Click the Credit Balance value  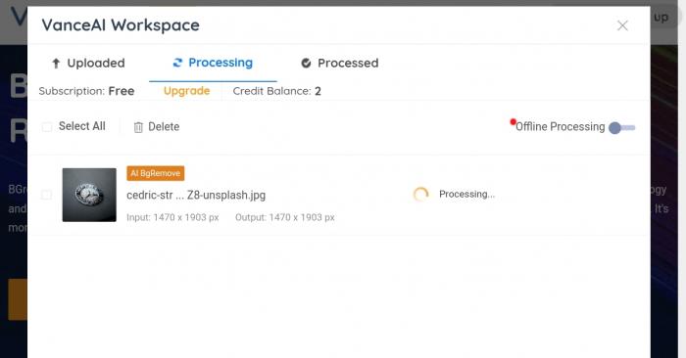pos(318,91)
